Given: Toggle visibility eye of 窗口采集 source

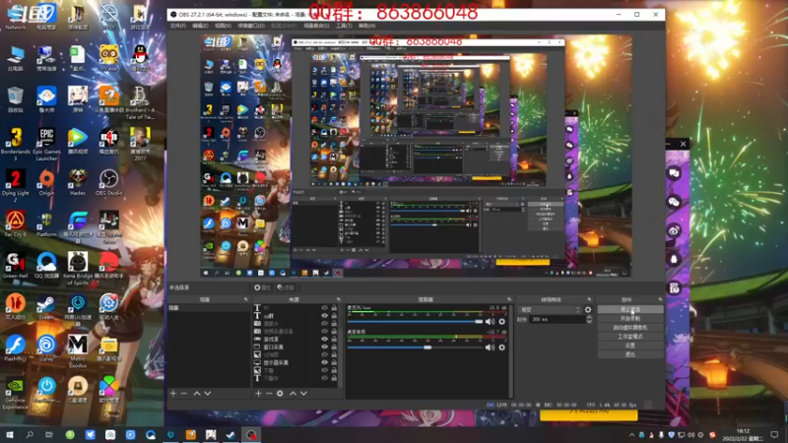Looking at the screenshot, I should point(324,347).
